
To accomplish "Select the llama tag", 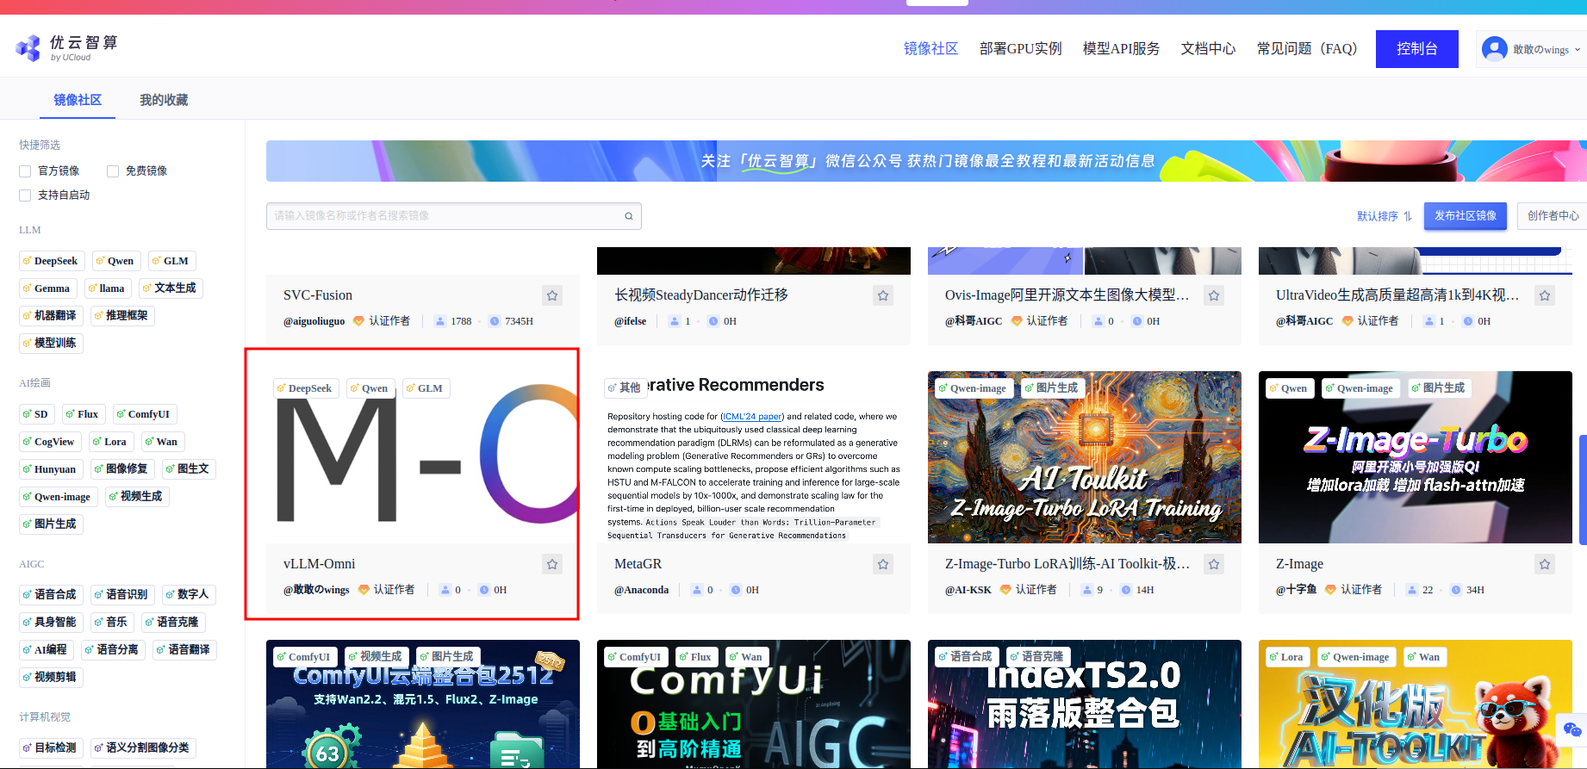I will pyautogui.click(x=107, y=288).
